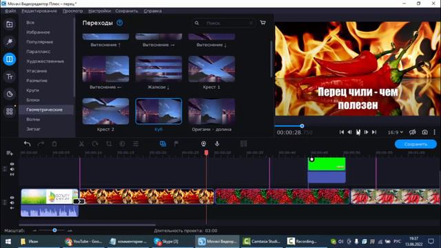
Task: Toggle main video track visibility eye
Action: pyautogui.click(x=12, y=198)
